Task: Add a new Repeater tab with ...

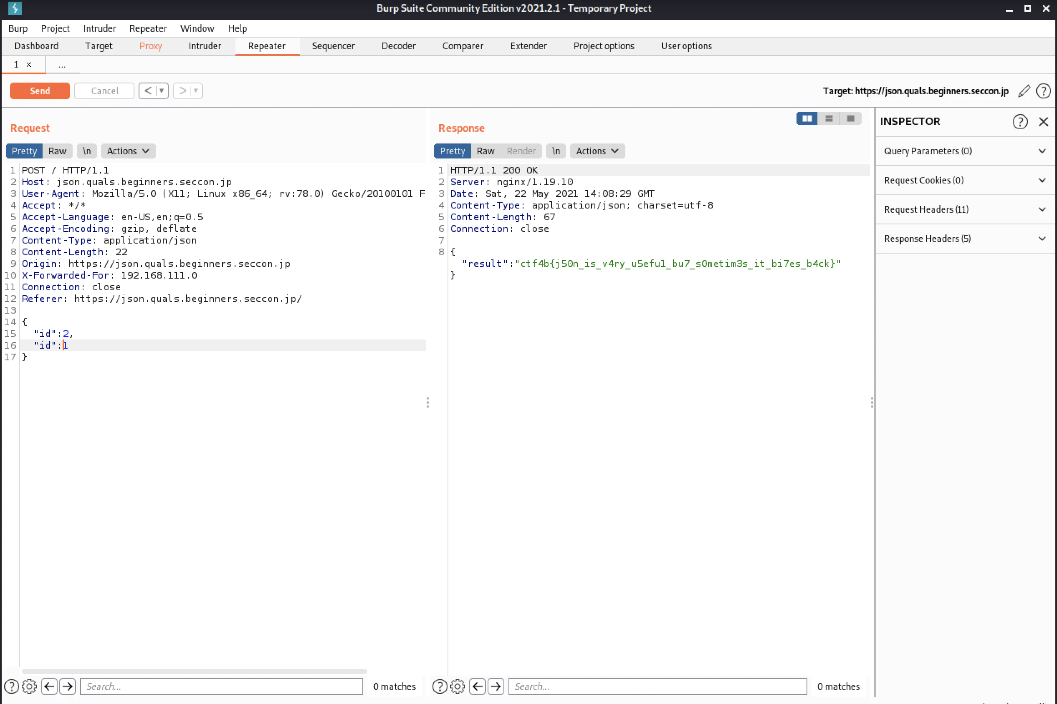Action: pyautogui.click(x=62, y=65)
